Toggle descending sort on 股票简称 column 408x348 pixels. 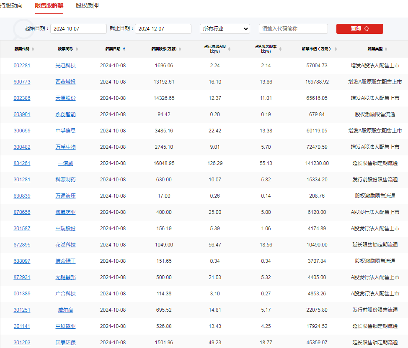[x=77, y=49]
